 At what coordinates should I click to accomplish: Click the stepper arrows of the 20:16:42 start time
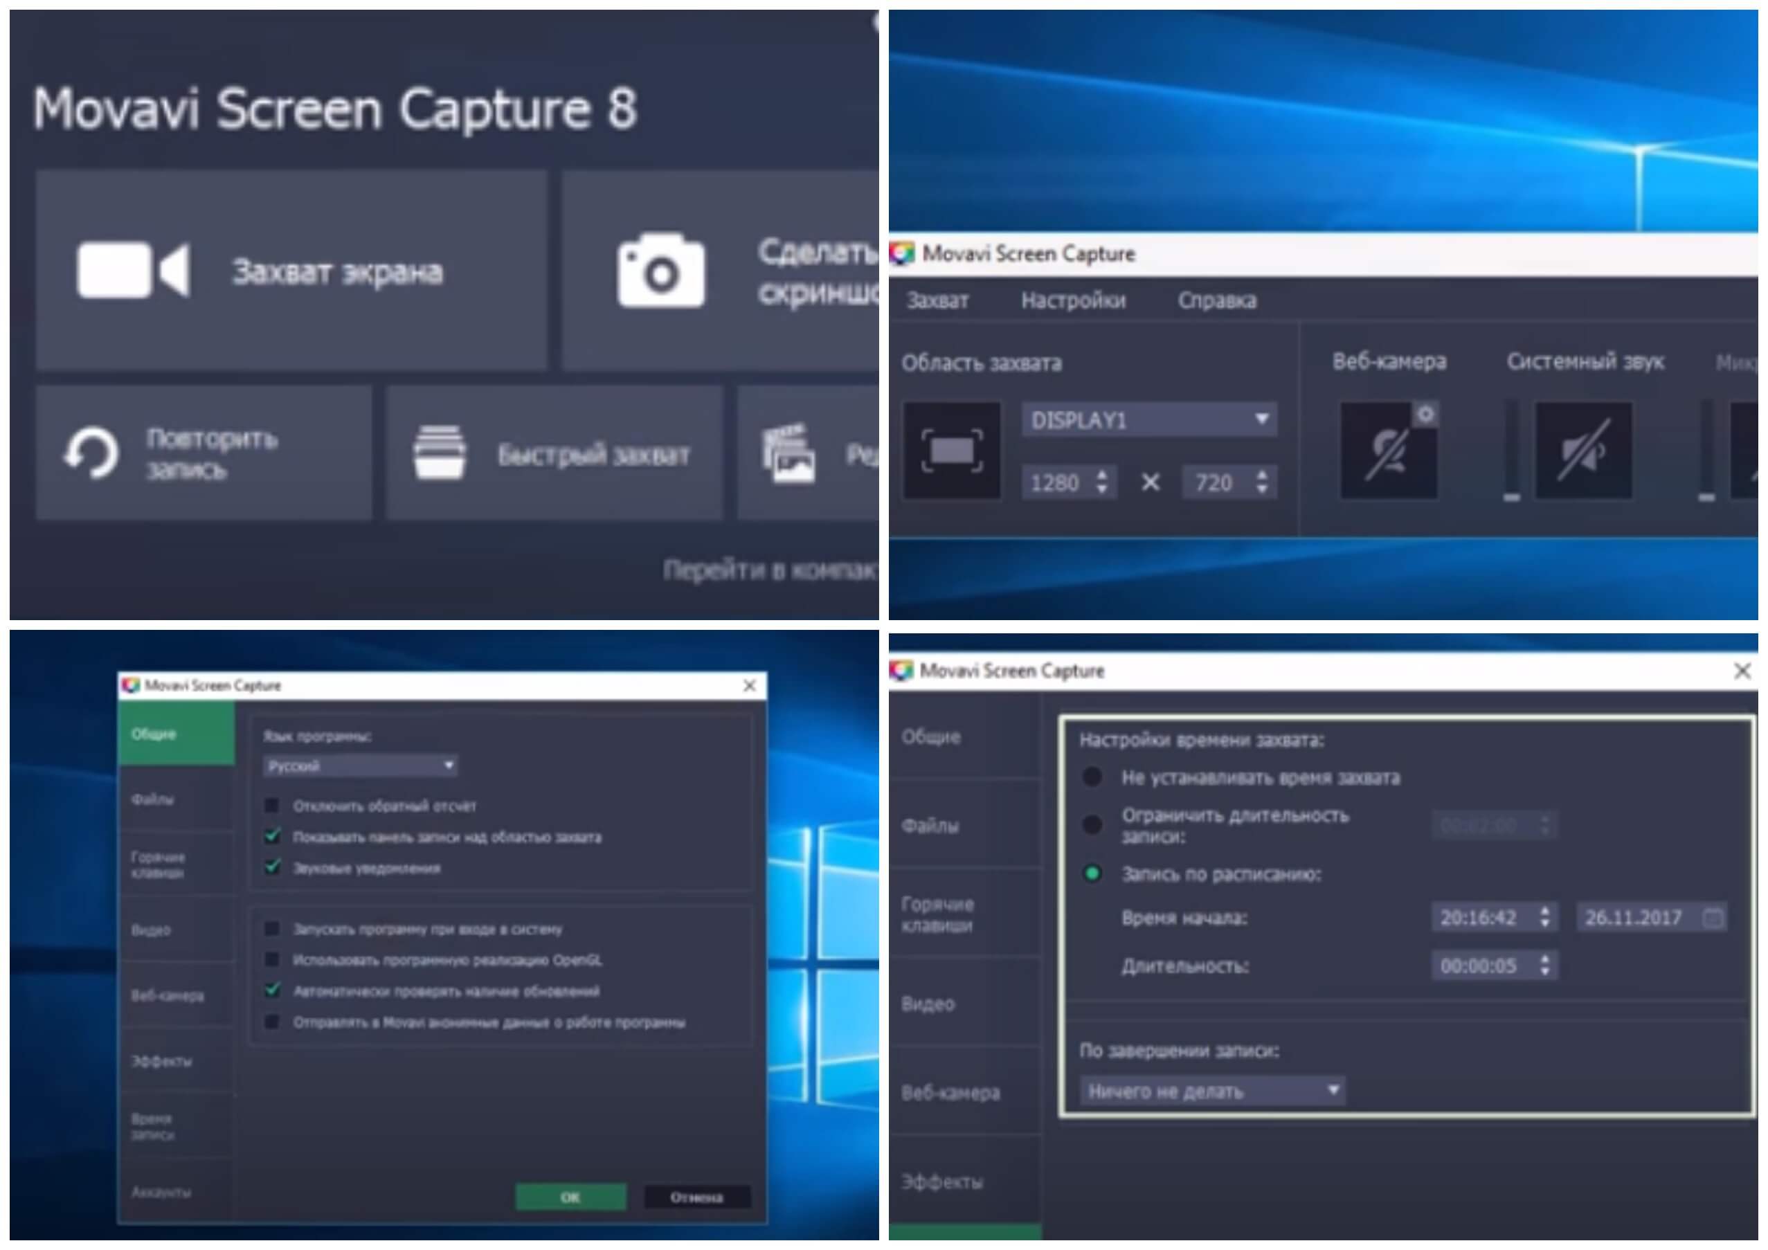[1544, 918]
